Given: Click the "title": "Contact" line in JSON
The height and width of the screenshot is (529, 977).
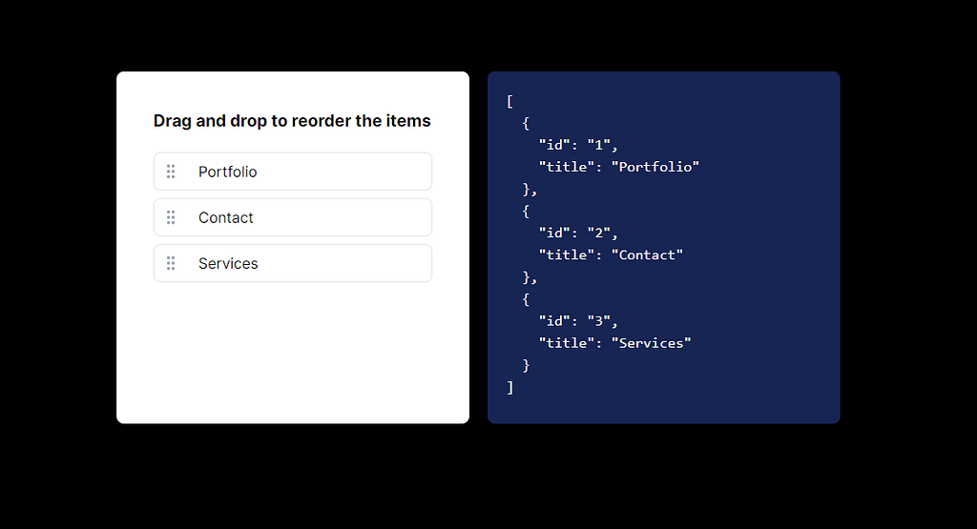Looking at the screenshot, I should tap(611, 254).
